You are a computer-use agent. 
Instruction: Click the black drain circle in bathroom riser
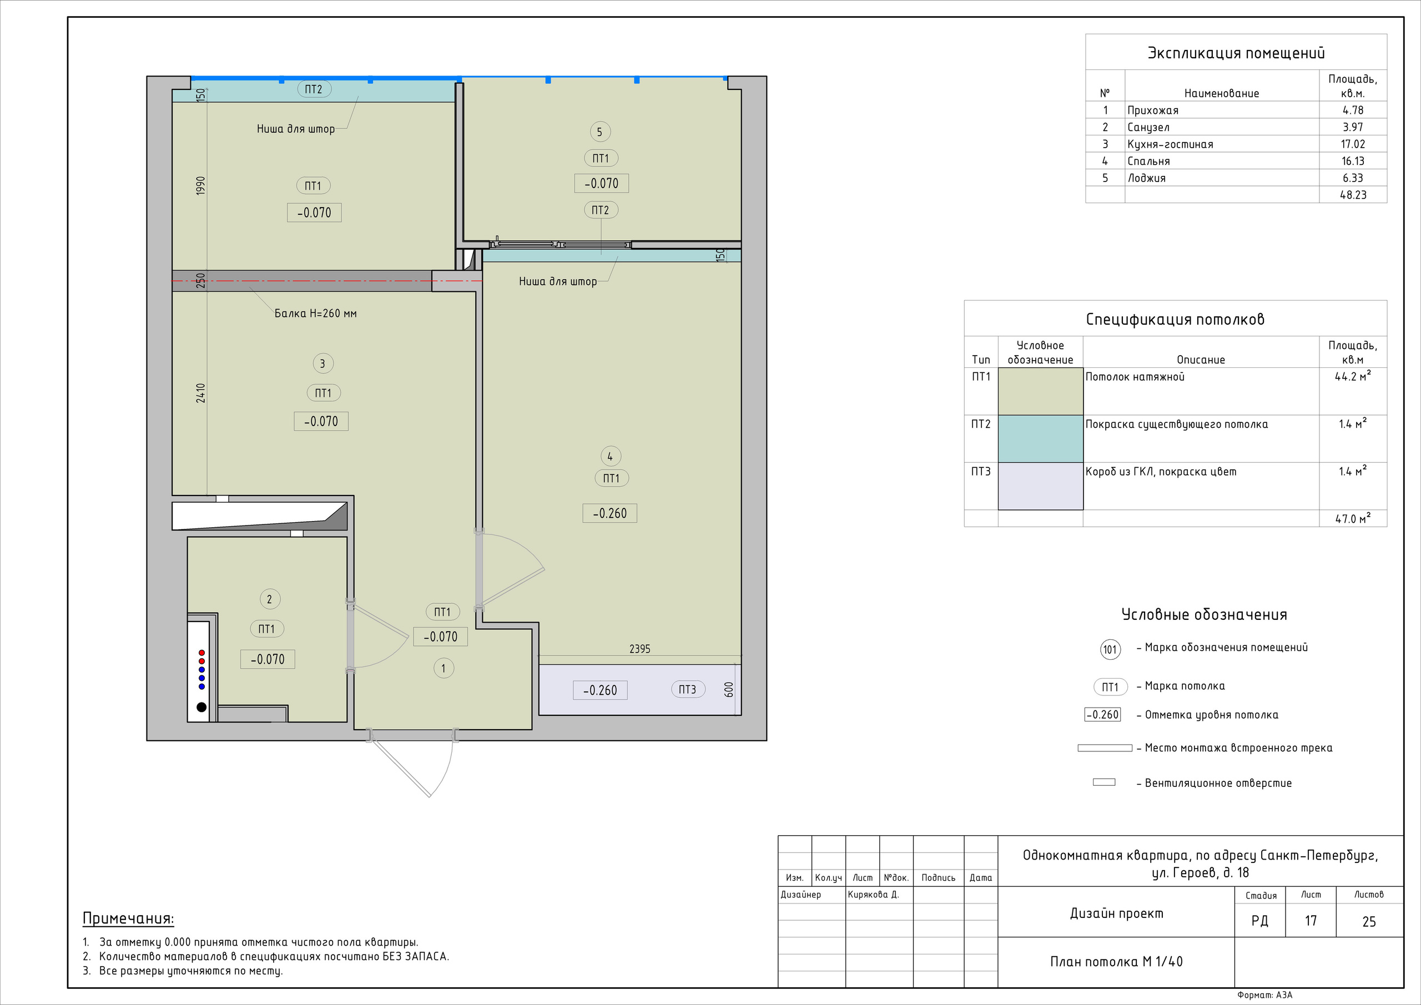click(201, 706)
